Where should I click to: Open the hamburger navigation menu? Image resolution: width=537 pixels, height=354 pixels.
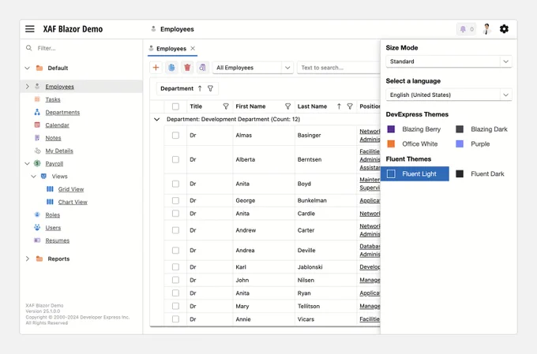30,29
